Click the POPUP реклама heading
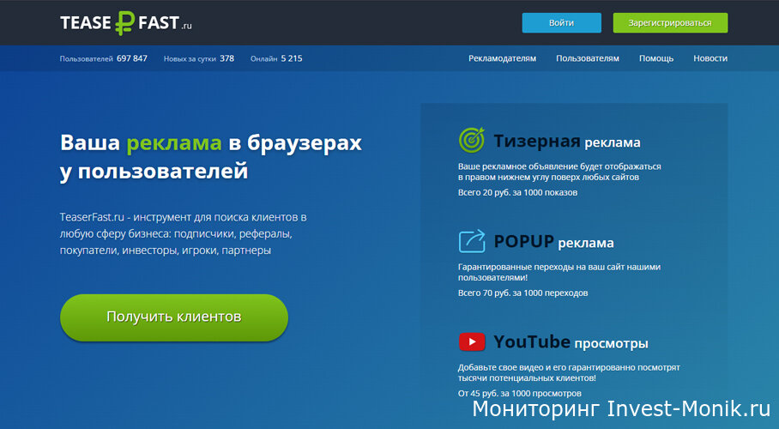 click(x=553, y=242)
